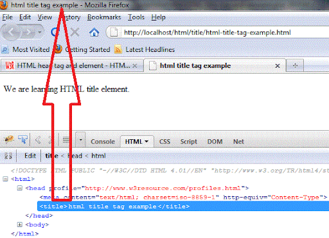Screen dimensions: 329x238
Task: Switch to the Firebug Net panel
Action: 238,142
